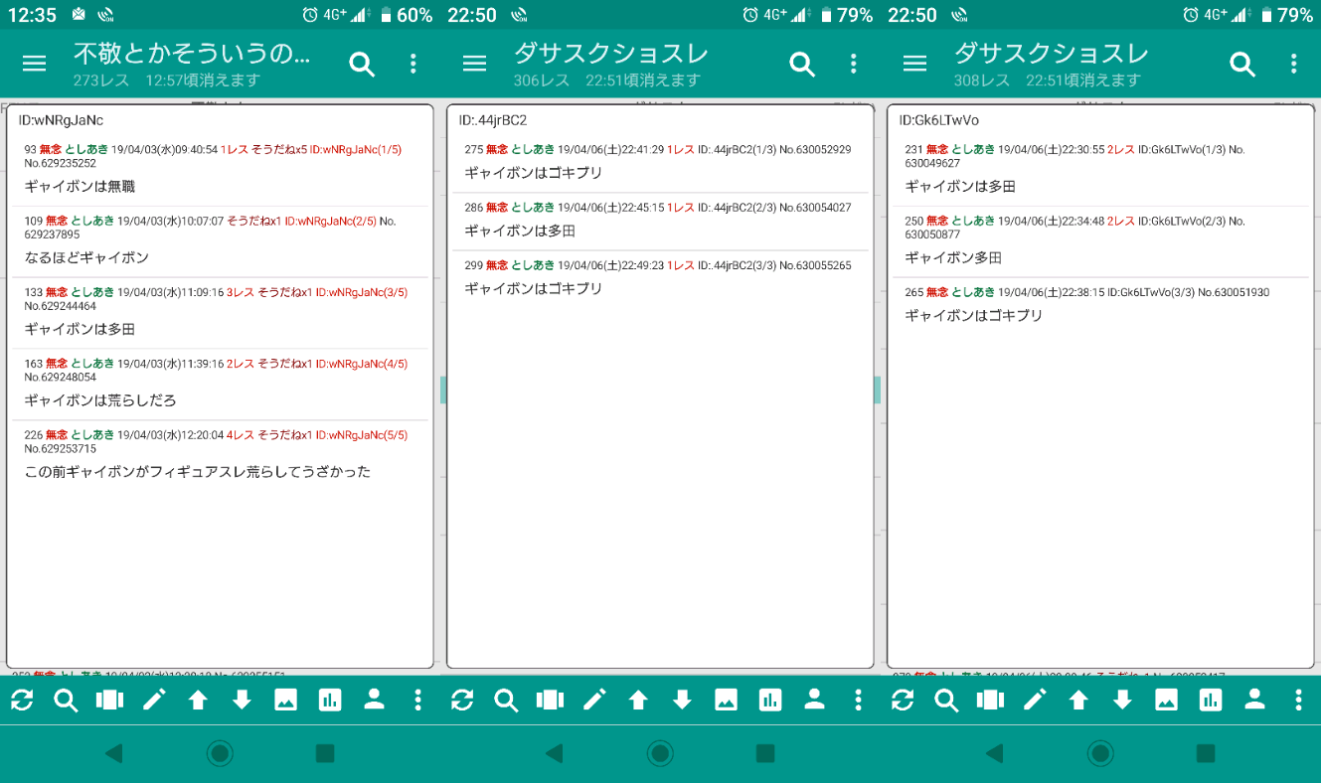Image resolution: width=1321 pixels, height=783 pixels.
Task: Open overflow menu in 273レス thread header
Action: pos(413,64)
